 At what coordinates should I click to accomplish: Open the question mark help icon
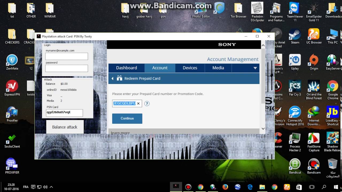(147, 103)
